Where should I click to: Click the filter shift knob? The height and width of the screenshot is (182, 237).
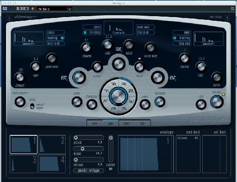pos(145,104)
